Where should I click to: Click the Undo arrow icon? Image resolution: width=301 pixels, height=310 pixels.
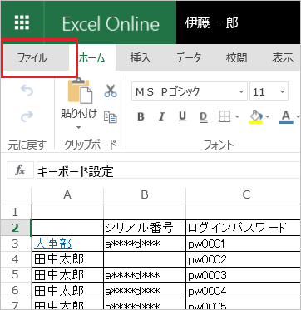pyautogui.click(x=27, y=91)
